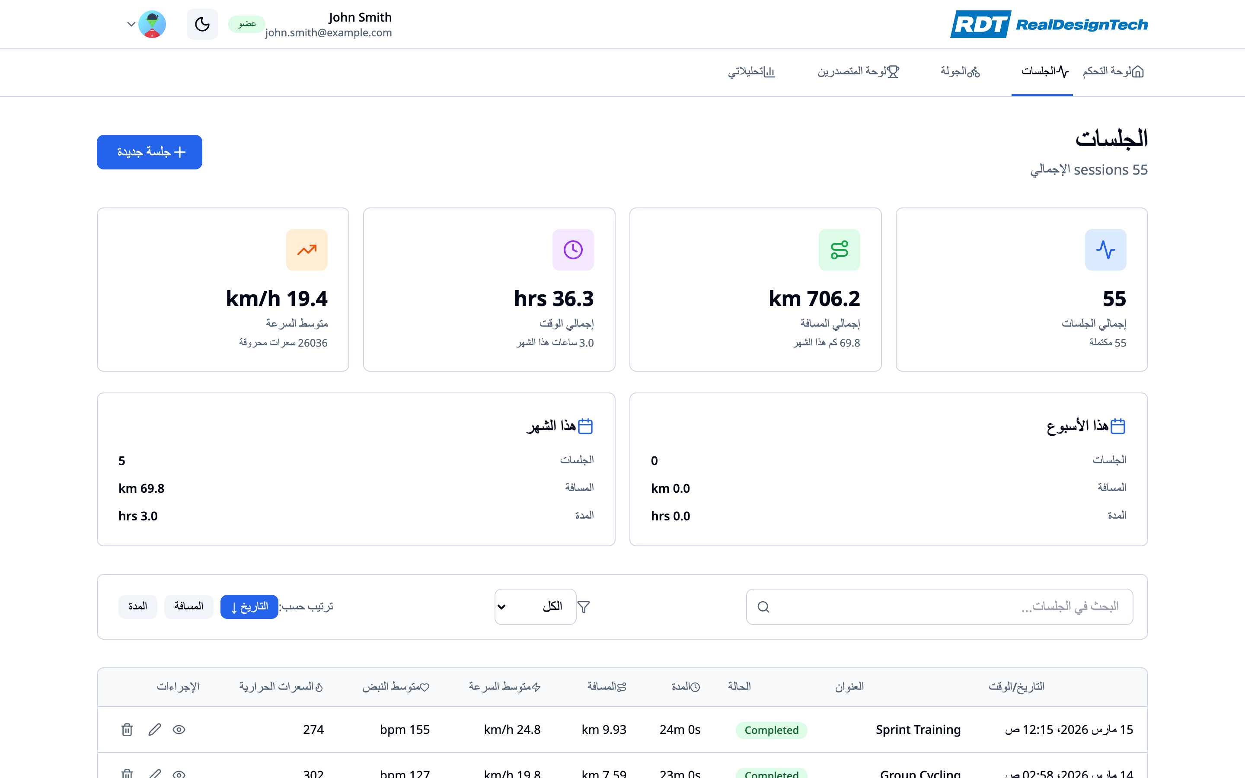
Task: Sort sessions by المسافة distance
Action: 189,607
